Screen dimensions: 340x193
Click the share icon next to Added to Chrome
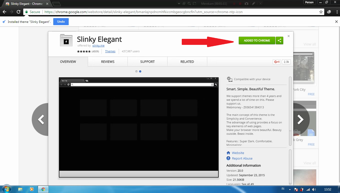pos(279,41)
